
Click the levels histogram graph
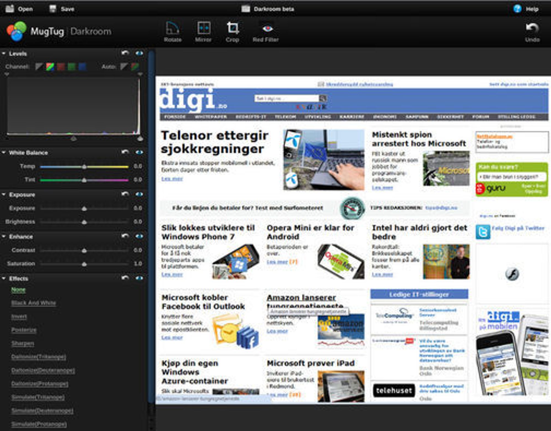[73, 106]
